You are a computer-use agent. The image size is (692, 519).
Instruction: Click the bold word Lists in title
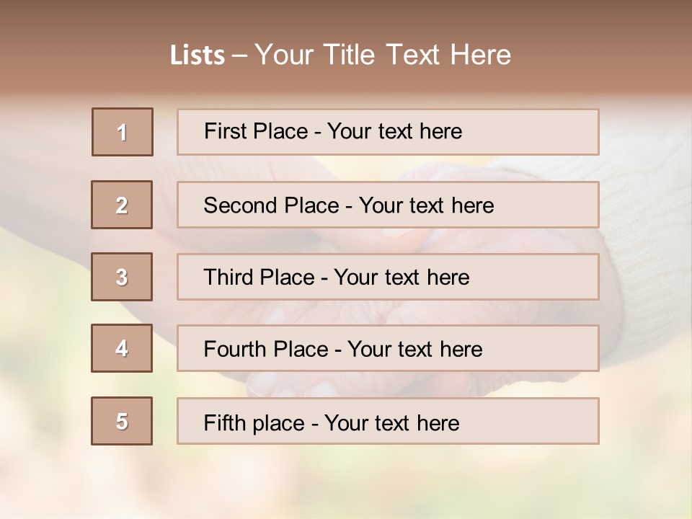click(x=198, y=56)
